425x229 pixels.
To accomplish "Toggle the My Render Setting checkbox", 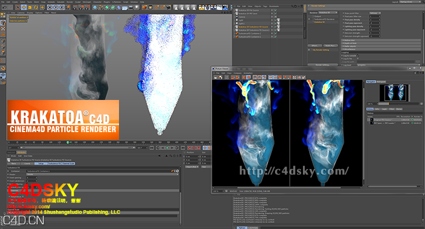I will click(x=309, y=50).
